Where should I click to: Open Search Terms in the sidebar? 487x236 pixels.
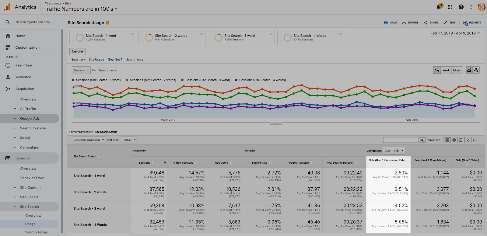36,232
